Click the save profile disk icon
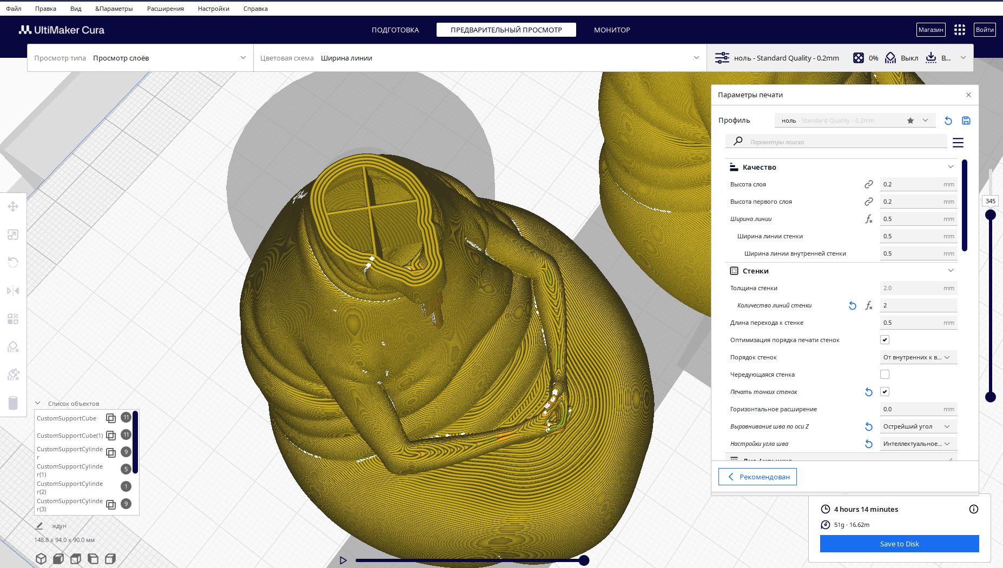The height and width of the screenshot is (568, 1003). pyautogui.click(x=966, y=121)
